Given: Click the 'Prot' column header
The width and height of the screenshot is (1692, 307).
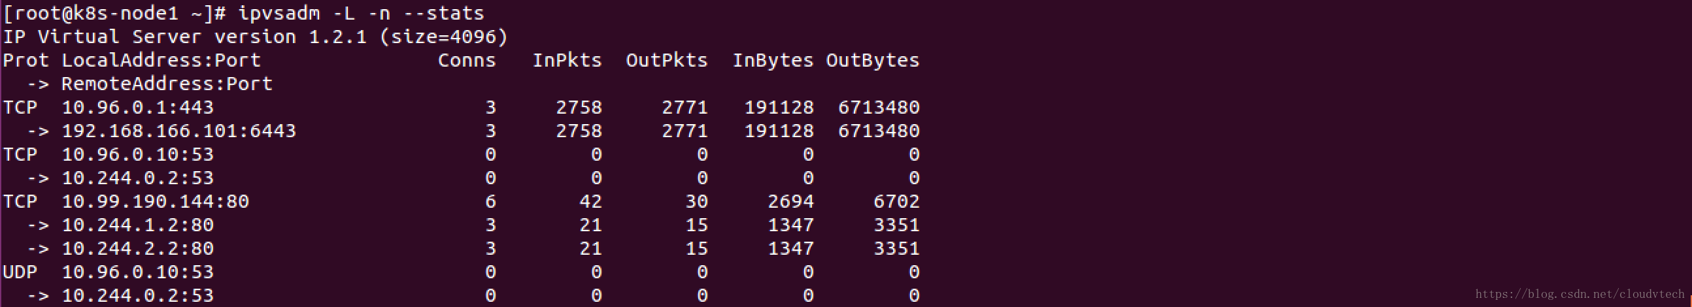Looking at the screenshot, I should (26, 60).
